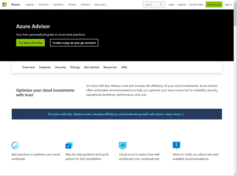
Task: Switch to the Security tab
Action: 60,67
